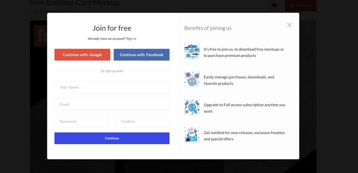Click the heart favorite icon
358x173 pixels.
[x=274, y=5]
